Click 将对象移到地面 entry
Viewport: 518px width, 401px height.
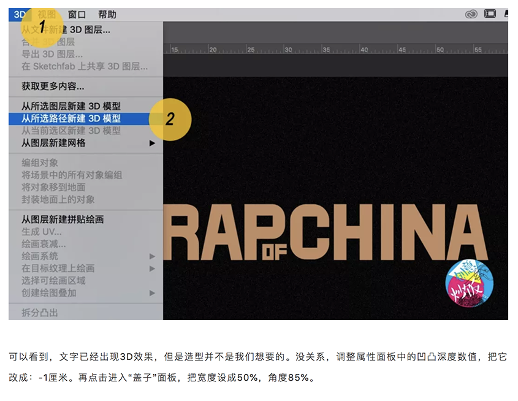[53, 187]
